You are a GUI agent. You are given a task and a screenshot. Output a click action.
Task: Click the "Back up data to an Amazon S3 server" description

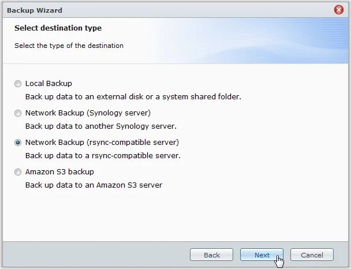[94, 185]
